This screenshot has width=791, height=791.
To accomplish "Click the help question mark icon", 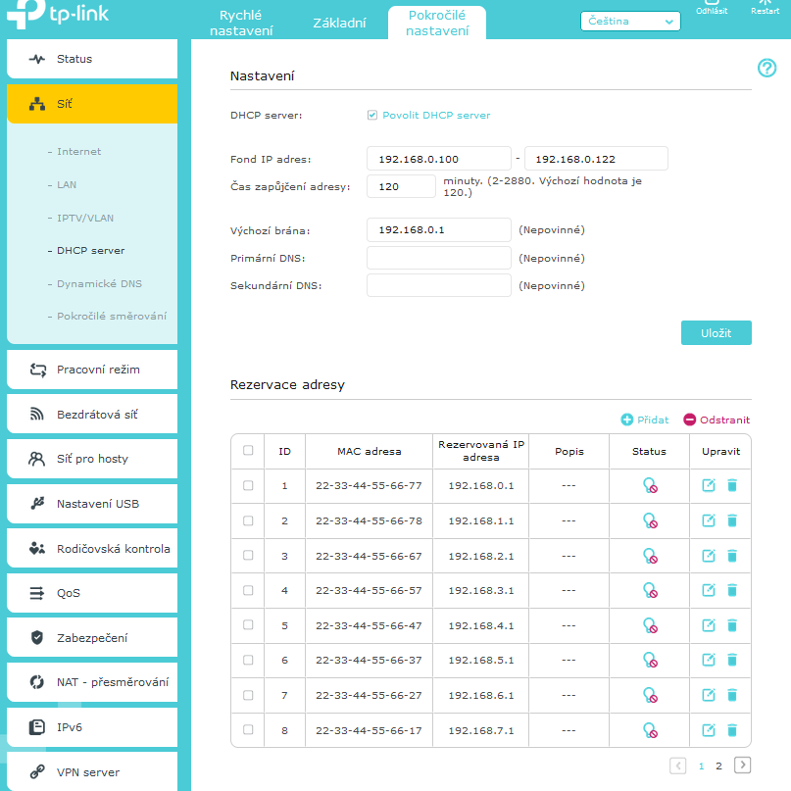I will (766, 68).
